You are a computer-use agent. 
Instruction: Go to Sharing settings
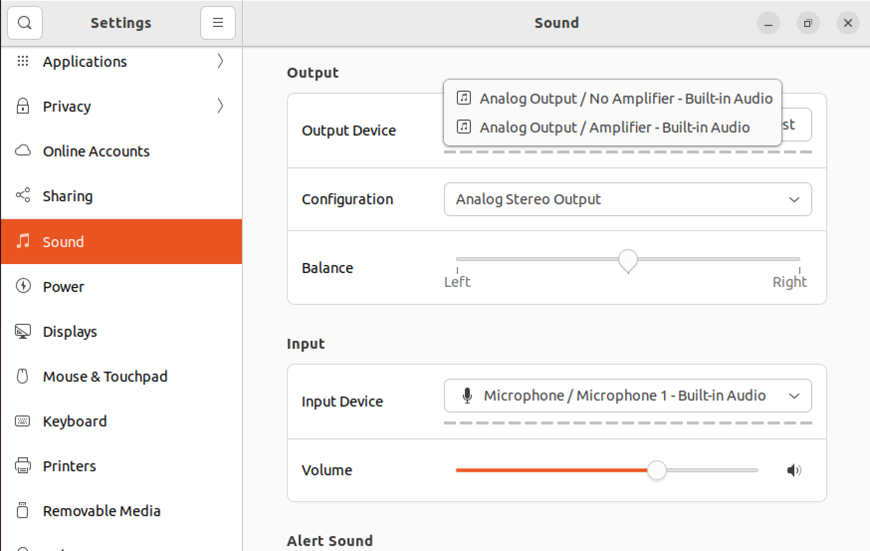[x=121, y=196]
